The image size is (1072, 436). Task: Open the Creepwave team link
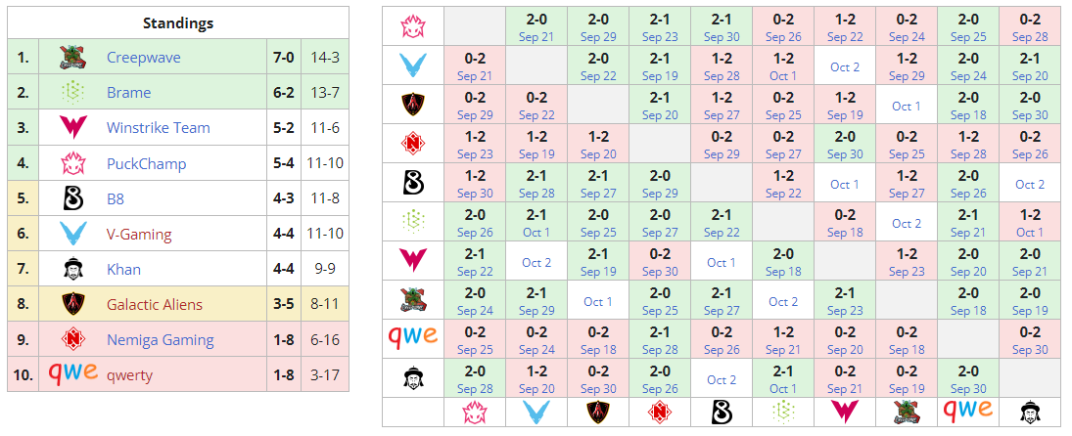coord(144,57)
